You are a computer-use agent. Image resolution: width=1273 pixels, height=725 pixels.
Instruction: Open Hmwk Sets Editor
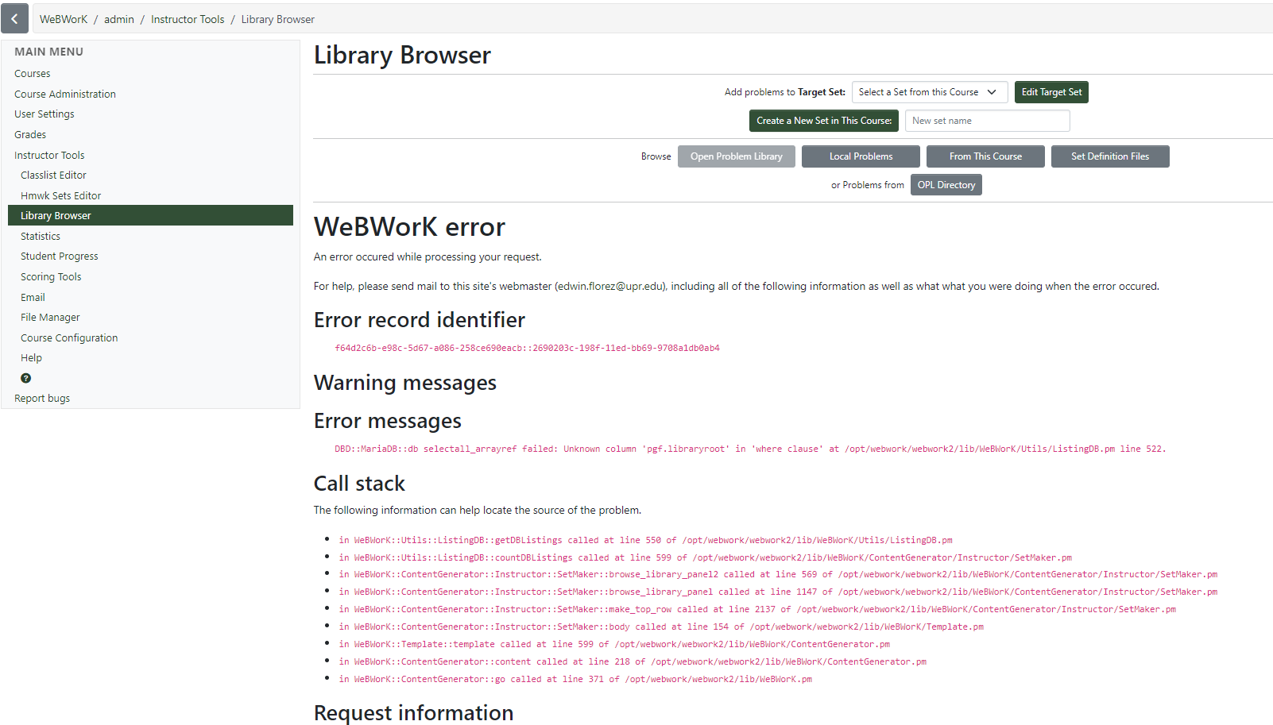click(60, 195)
